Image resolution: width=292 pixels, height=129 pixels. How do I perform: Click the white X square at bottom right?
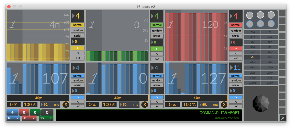[x=282, y=118]
